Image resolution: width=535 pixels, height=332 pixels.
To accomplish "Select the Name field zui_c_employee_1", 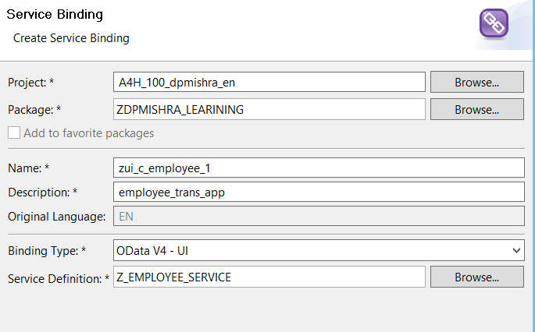I will (x=319, y=168).
